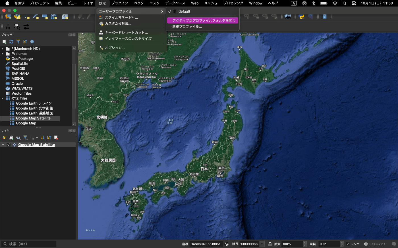398x248 pixels.
Task: Open the プラグイン menu
Action: [x=120, y=3]
